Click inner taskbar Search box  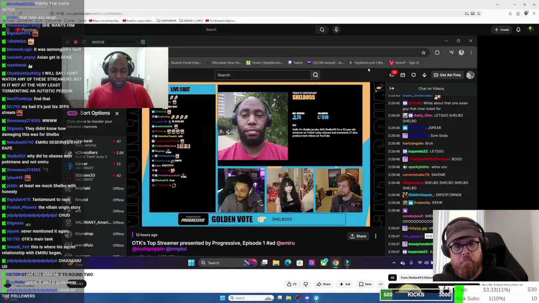227,263
